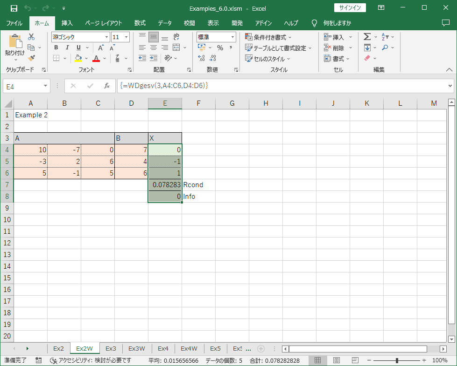Toggle Bold formatting
The width and height of the screenshot is (457, 366).
[x=56, y=47]
